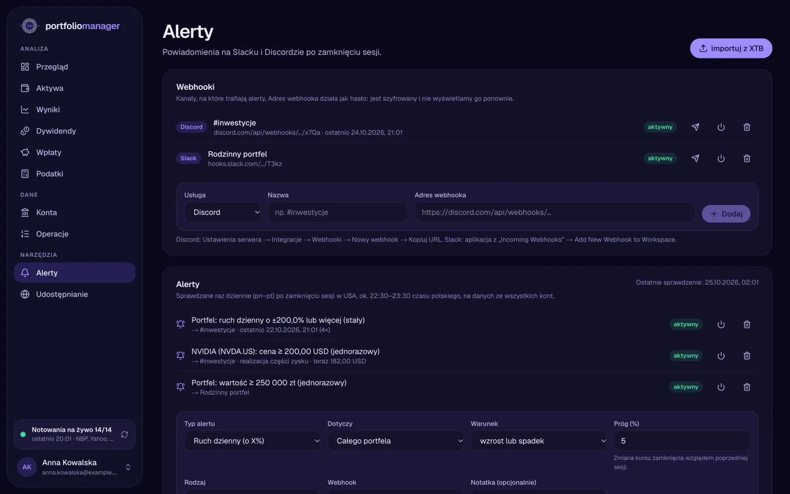Focus the webhook Nazwa input field
790x494 pixels.
pyautogui.click(x=338, y=212)
